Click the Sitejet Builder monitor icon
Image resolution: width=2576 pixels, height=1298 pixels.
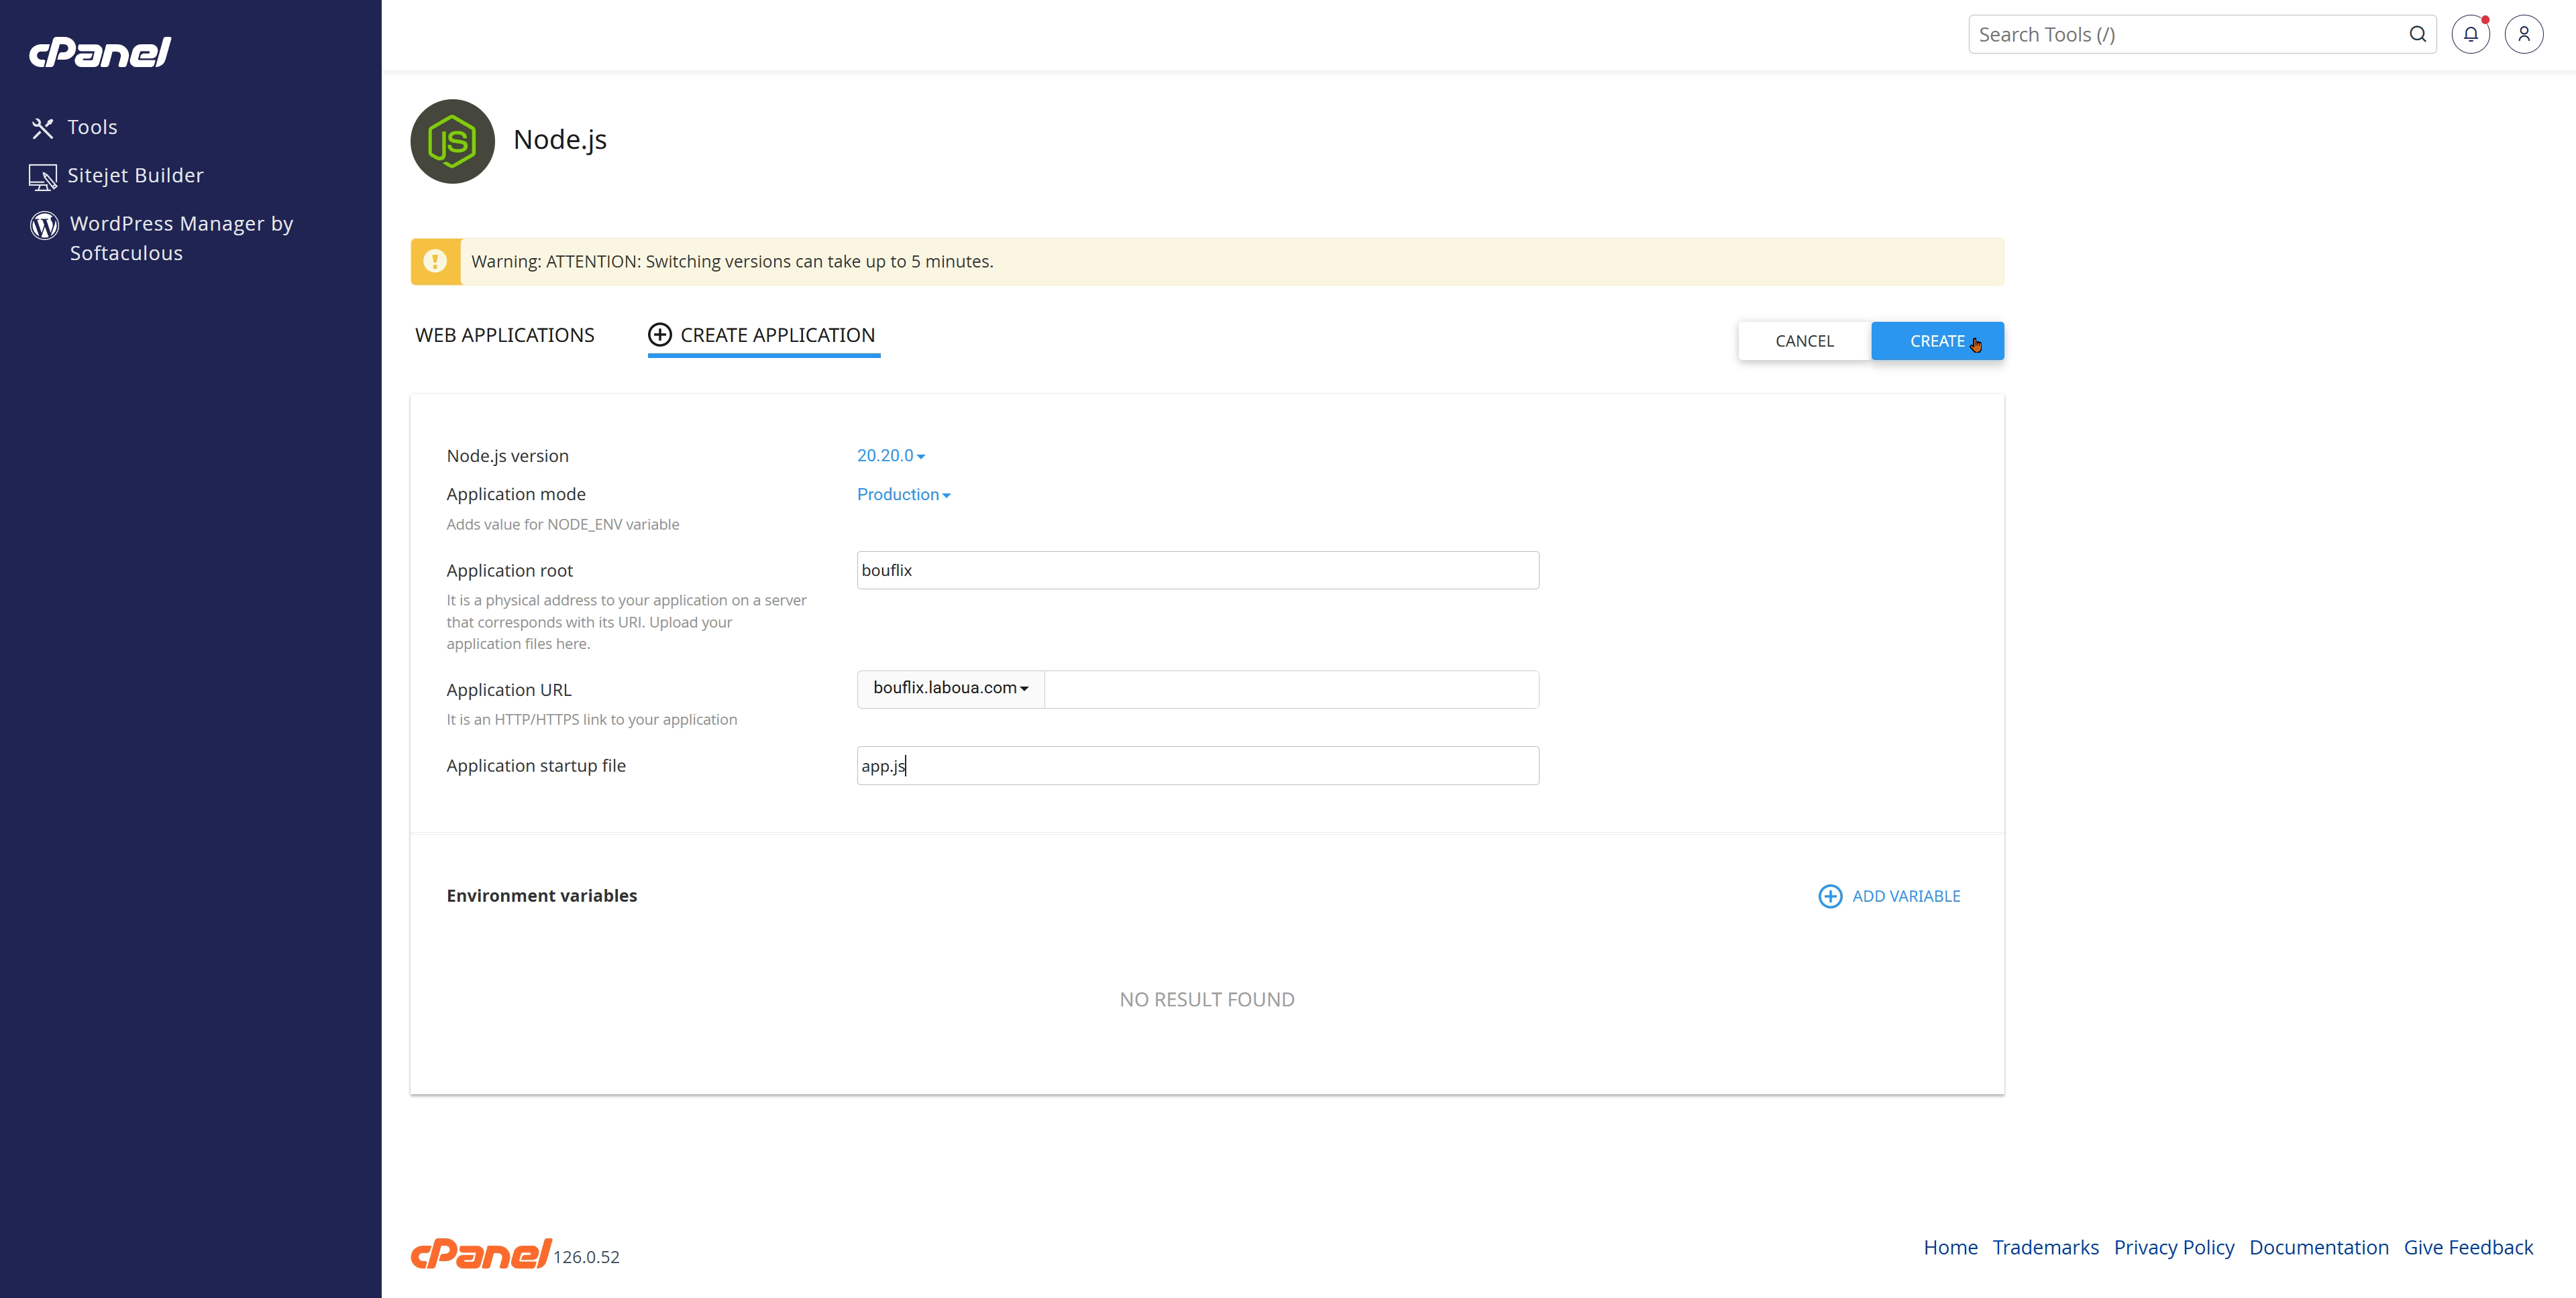click(43, 177)
